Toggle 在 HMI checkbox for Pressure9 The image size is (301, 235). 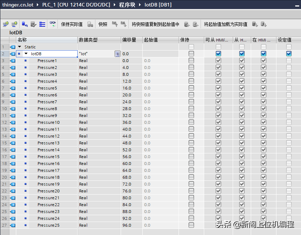(x=263, y=116)
